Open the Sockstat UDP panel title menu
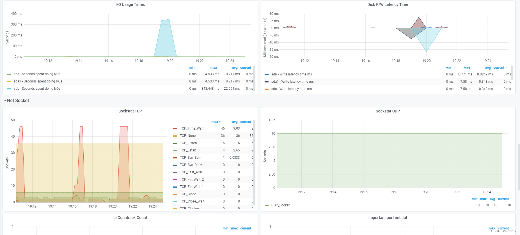This screenshot has width=520, height=235. point(388,111)
